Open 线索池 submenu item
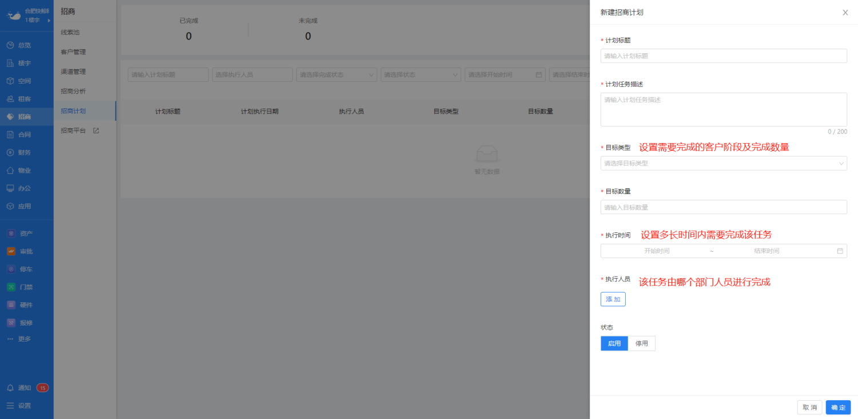858x419 pixels. 85,32
